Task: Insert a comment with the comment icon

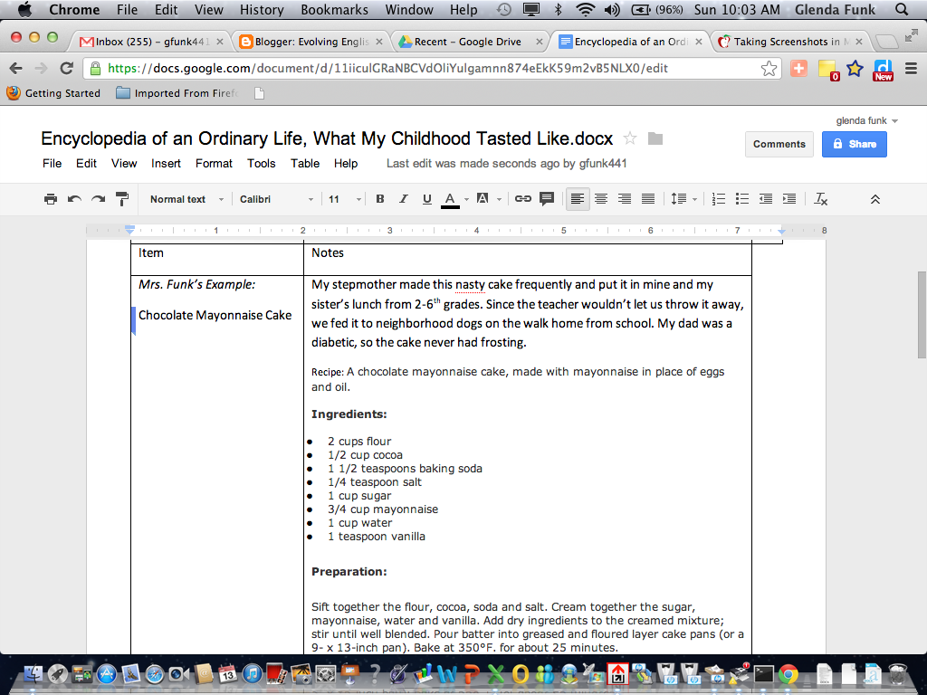Action: coord(548,198)
